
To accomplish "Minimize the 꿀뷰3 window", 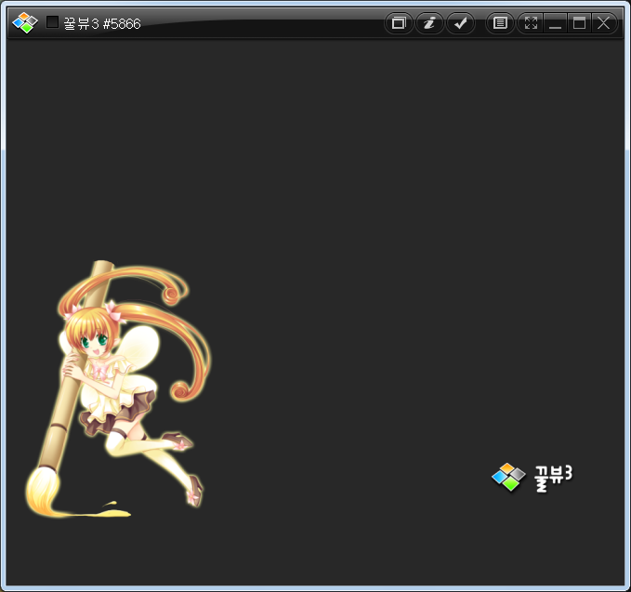I will click(556, 23).
